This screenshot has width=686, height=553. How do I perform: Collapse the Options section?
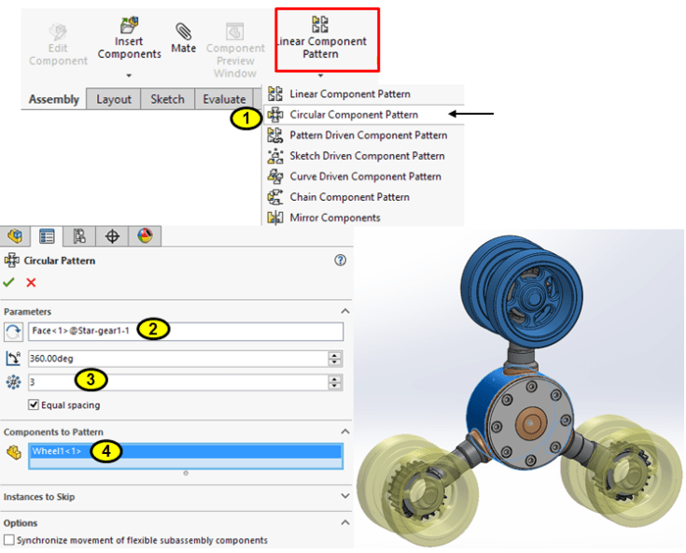pos(345,522)
